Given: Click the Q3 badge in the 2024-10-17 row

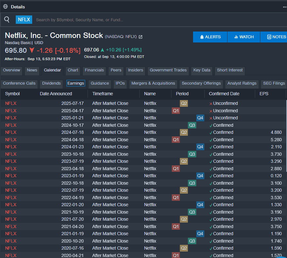Looking at the screenshot, I should click(192, 125).
